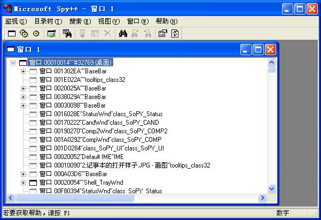Open Properties using the toolbar icon

(x=163, y=33)
